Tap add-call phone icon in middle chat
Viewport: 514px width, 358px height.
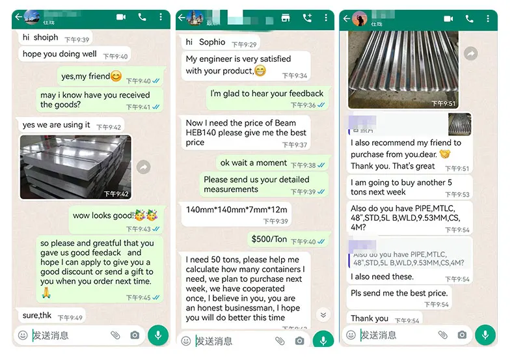pyautogui.click(x=307, y=18)
